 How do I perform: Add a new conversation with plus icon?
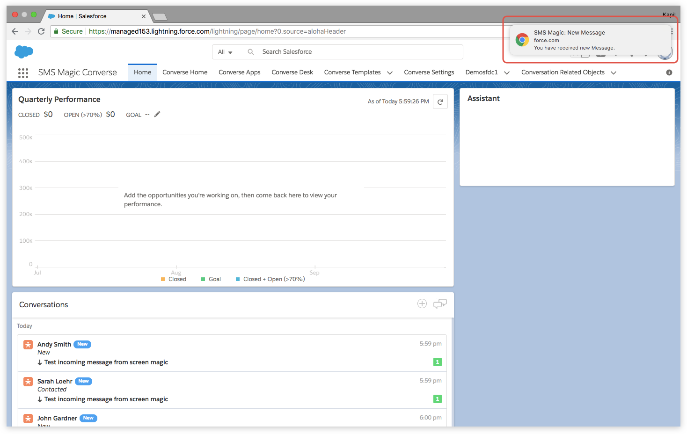(x=422, y=304)
